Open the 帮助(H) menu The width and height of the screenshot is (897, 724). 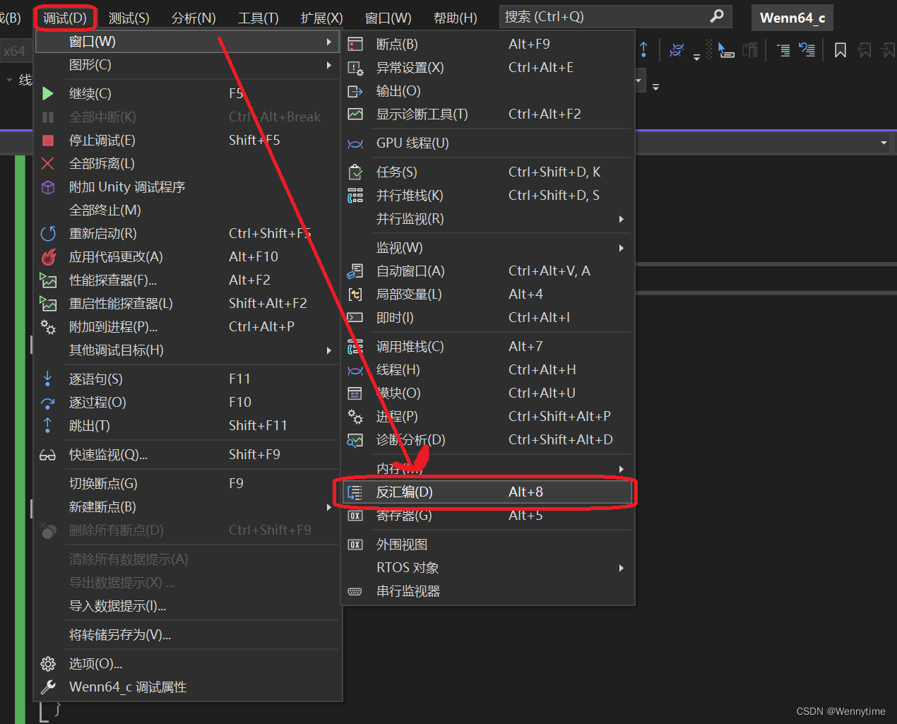pos(455,18)
